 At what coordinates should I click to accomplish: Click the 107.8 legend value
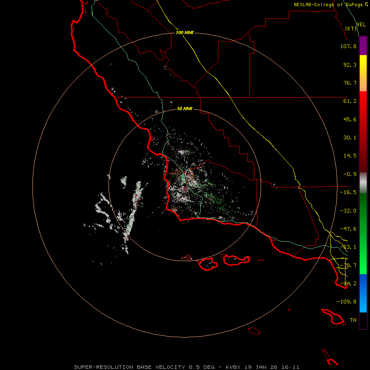[x=348, y=46]
